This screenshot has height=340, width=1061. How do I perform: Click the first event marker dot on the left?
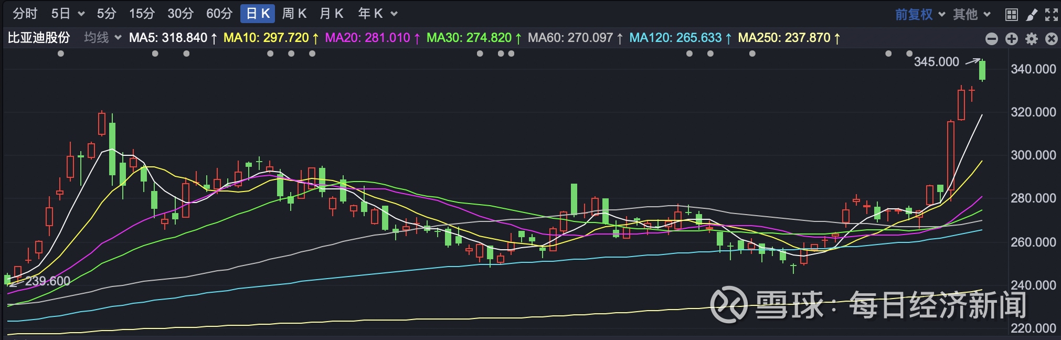[x=61, y=54]
